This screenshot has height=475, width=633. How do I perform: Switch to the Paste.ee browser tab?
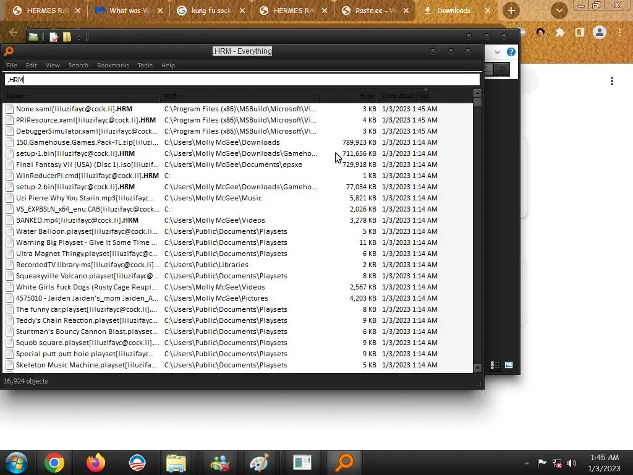375,11
